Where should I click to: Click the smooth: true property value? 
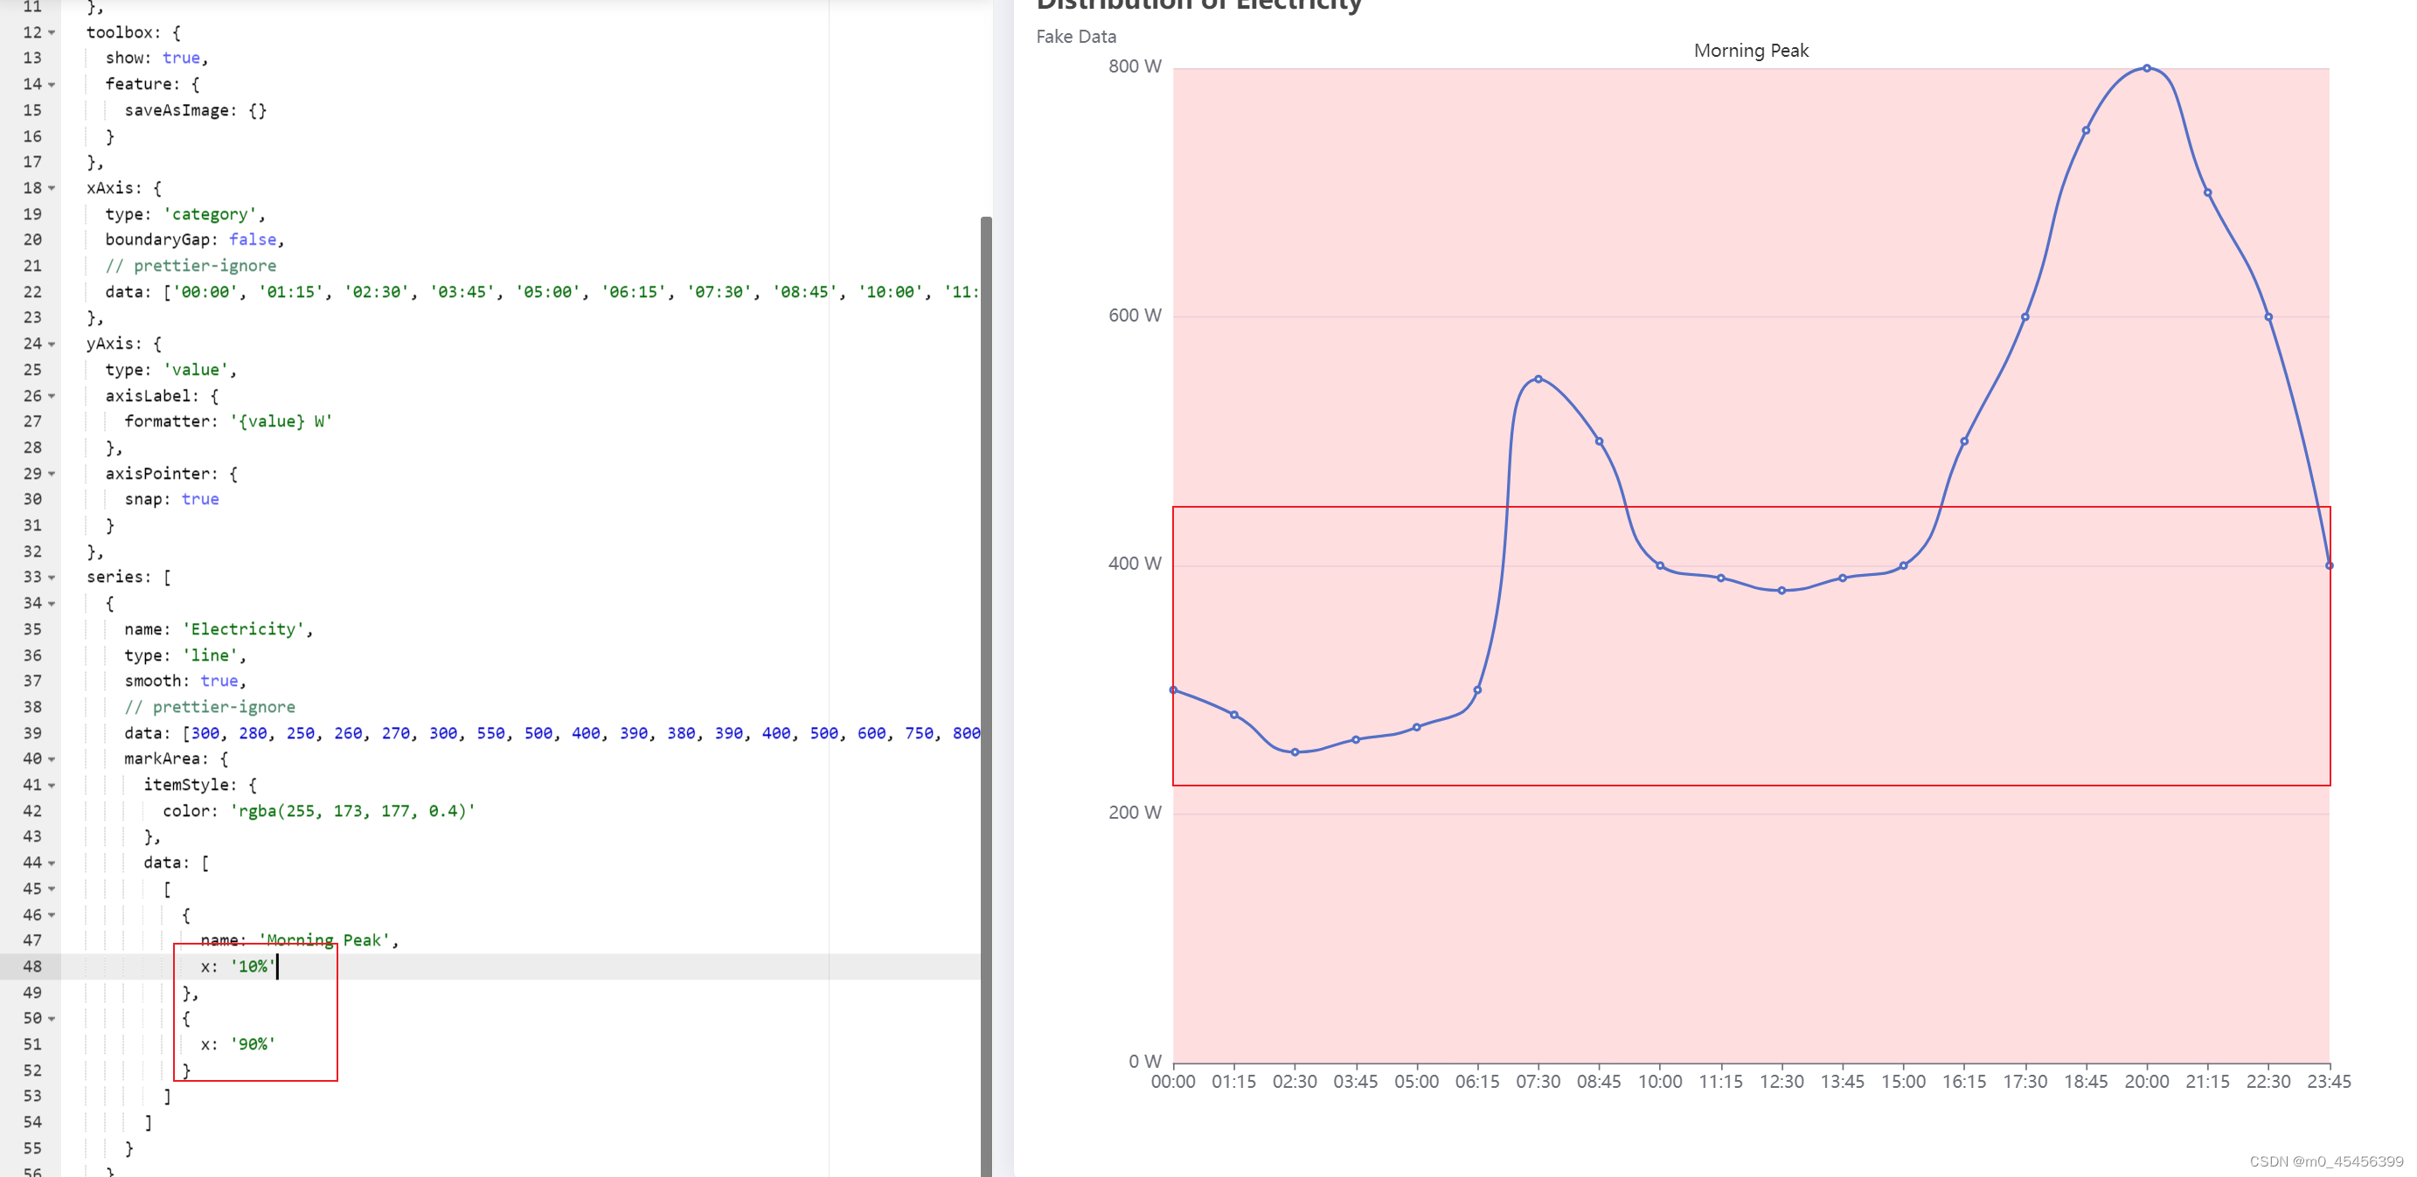[219, 681]
